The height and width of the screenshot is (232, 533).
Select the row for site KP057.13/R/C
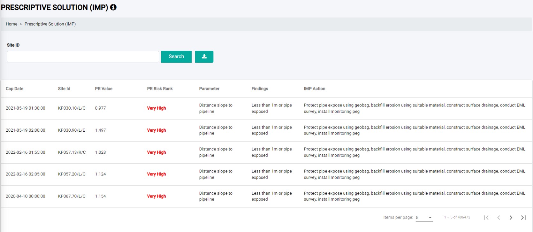pos(72,152)
